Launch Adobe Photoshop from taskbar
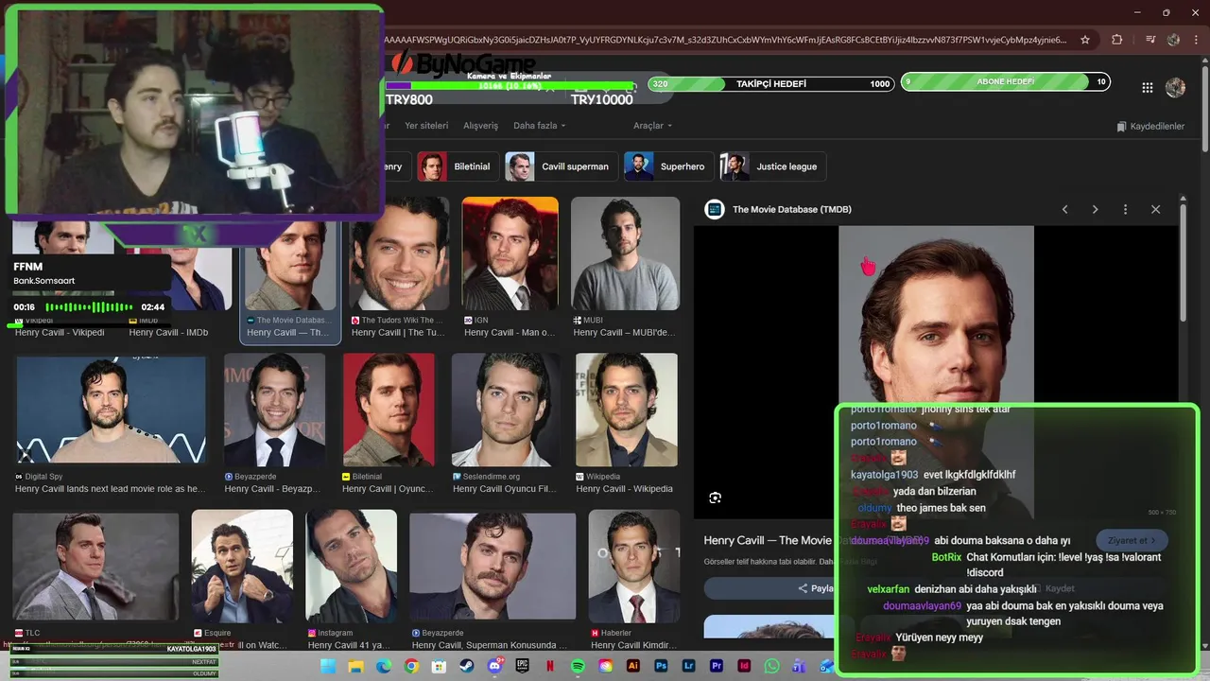This screenshot has height=681, width=1210. [x=661, y=667]
